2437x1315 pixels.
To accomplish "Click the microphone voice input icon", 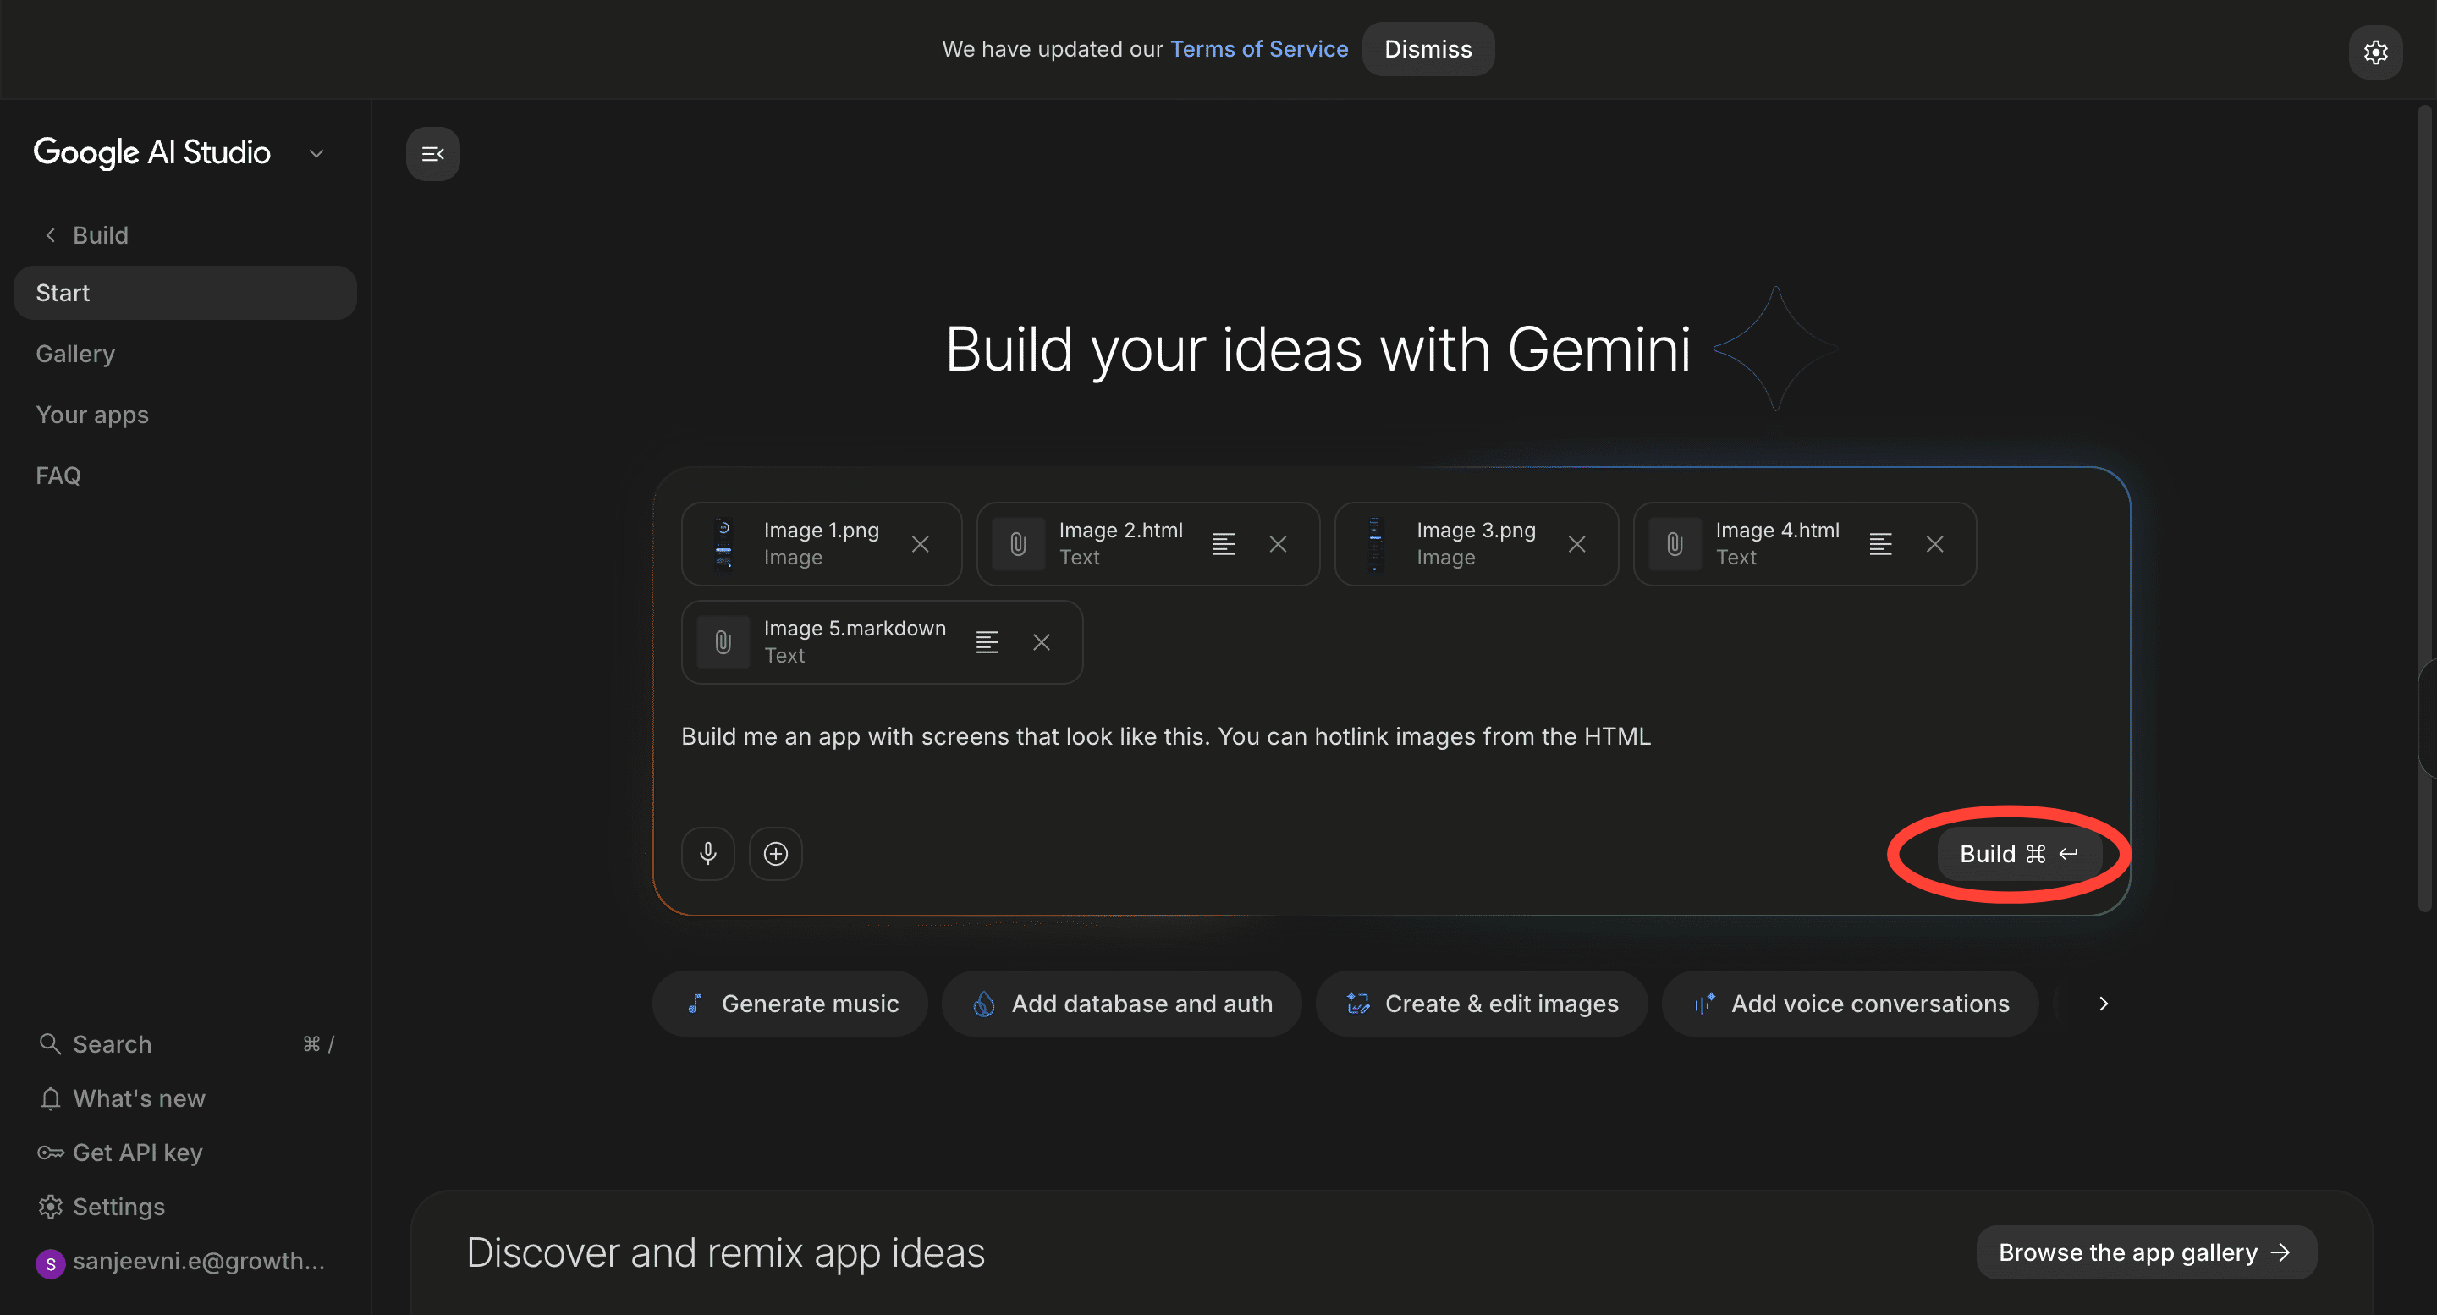I will [x=707, y=853].
